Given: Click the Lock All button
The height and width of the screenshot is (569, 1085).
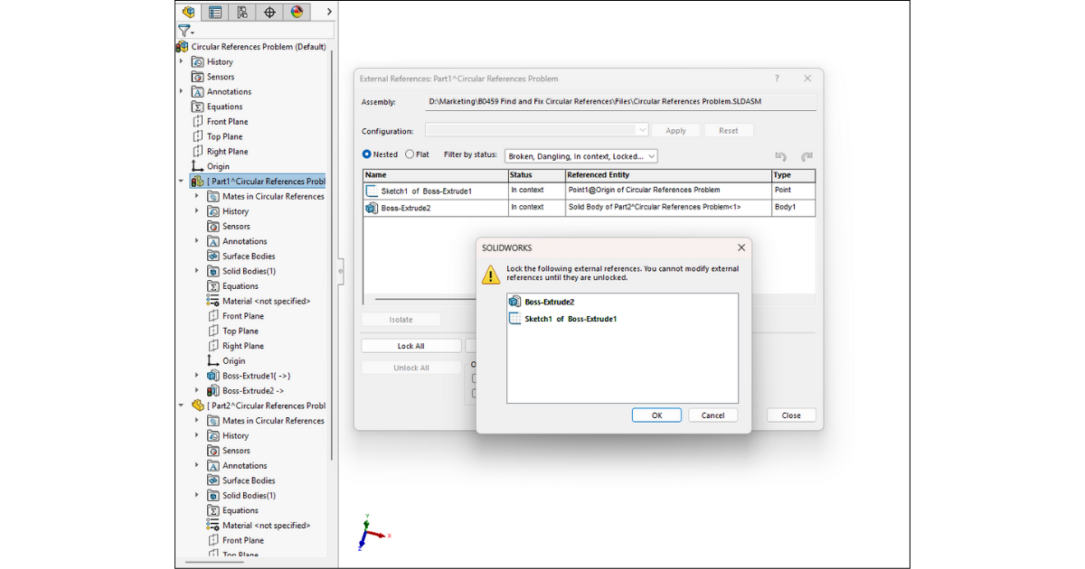Looking at the screenshot, I should click(410, 346).
